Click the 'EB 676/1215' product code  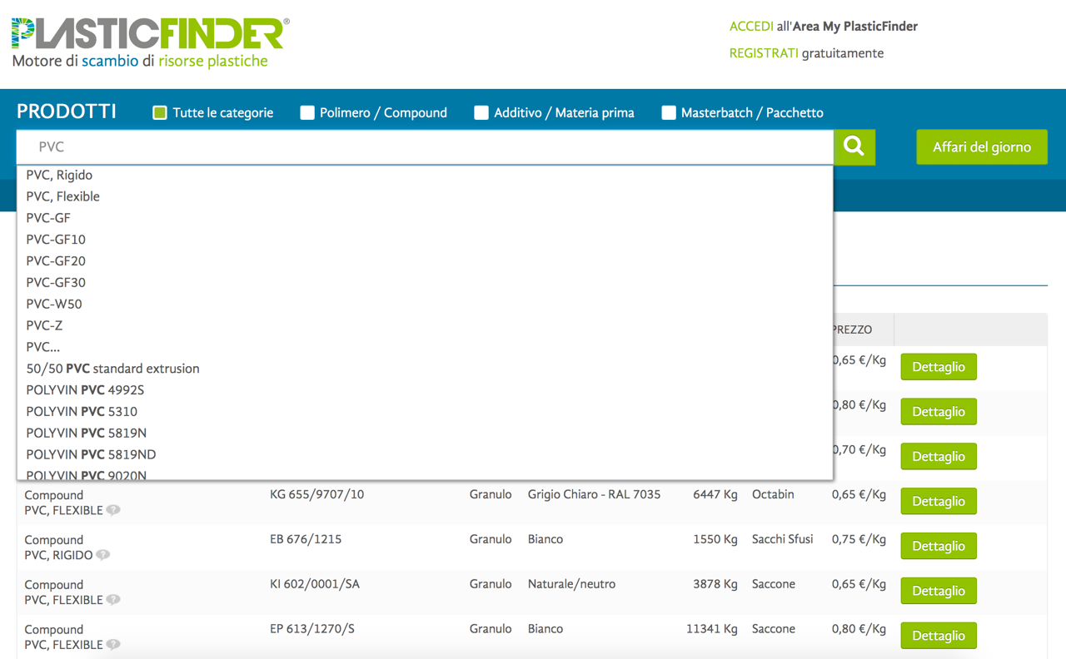[x=306, y=539]
